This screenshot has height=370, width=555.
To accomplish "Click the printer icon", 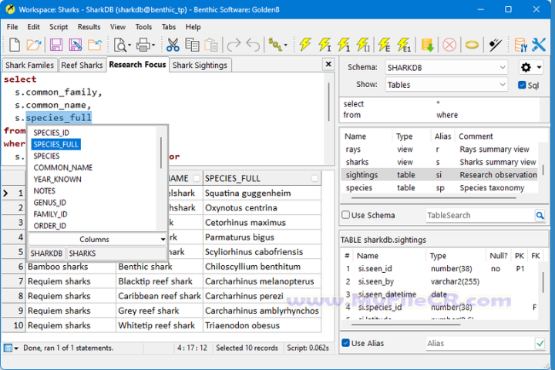I will (143, 45).
